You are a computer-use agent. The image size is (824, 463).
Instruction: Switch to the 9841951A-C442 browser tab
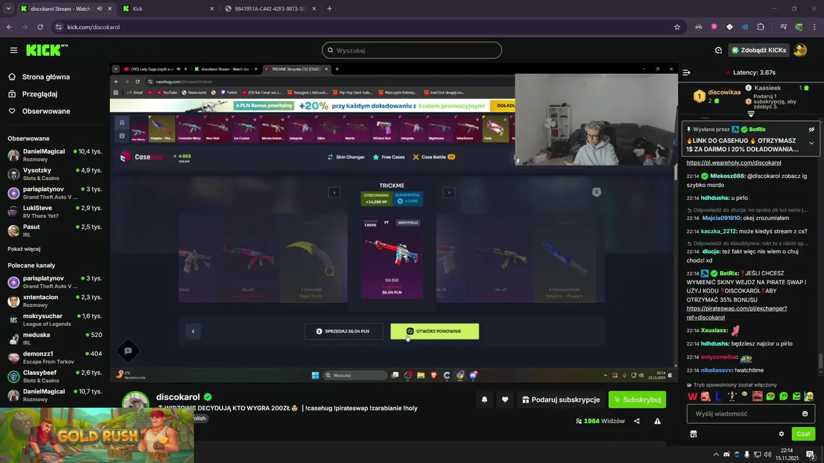[270, 9]
